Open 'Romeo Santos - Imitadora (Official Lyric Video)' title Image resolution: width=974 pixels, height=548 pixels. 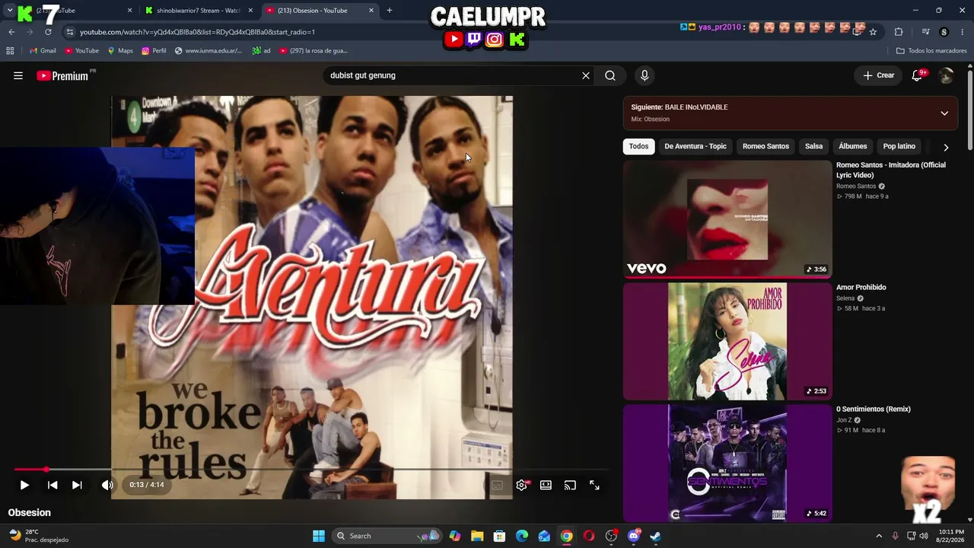(x=891, y=170)
